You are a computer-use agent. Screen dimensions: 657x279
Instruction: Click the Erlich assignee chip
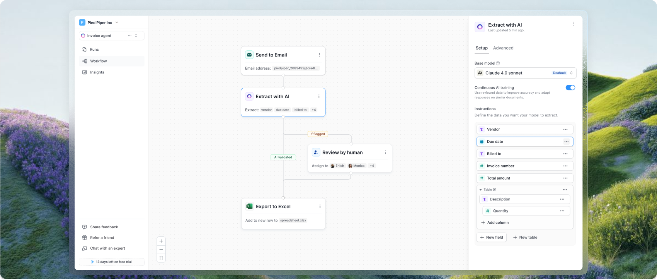point(337,166)
